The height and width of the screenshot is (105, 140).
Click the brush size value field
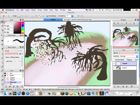tap(21, 51)
